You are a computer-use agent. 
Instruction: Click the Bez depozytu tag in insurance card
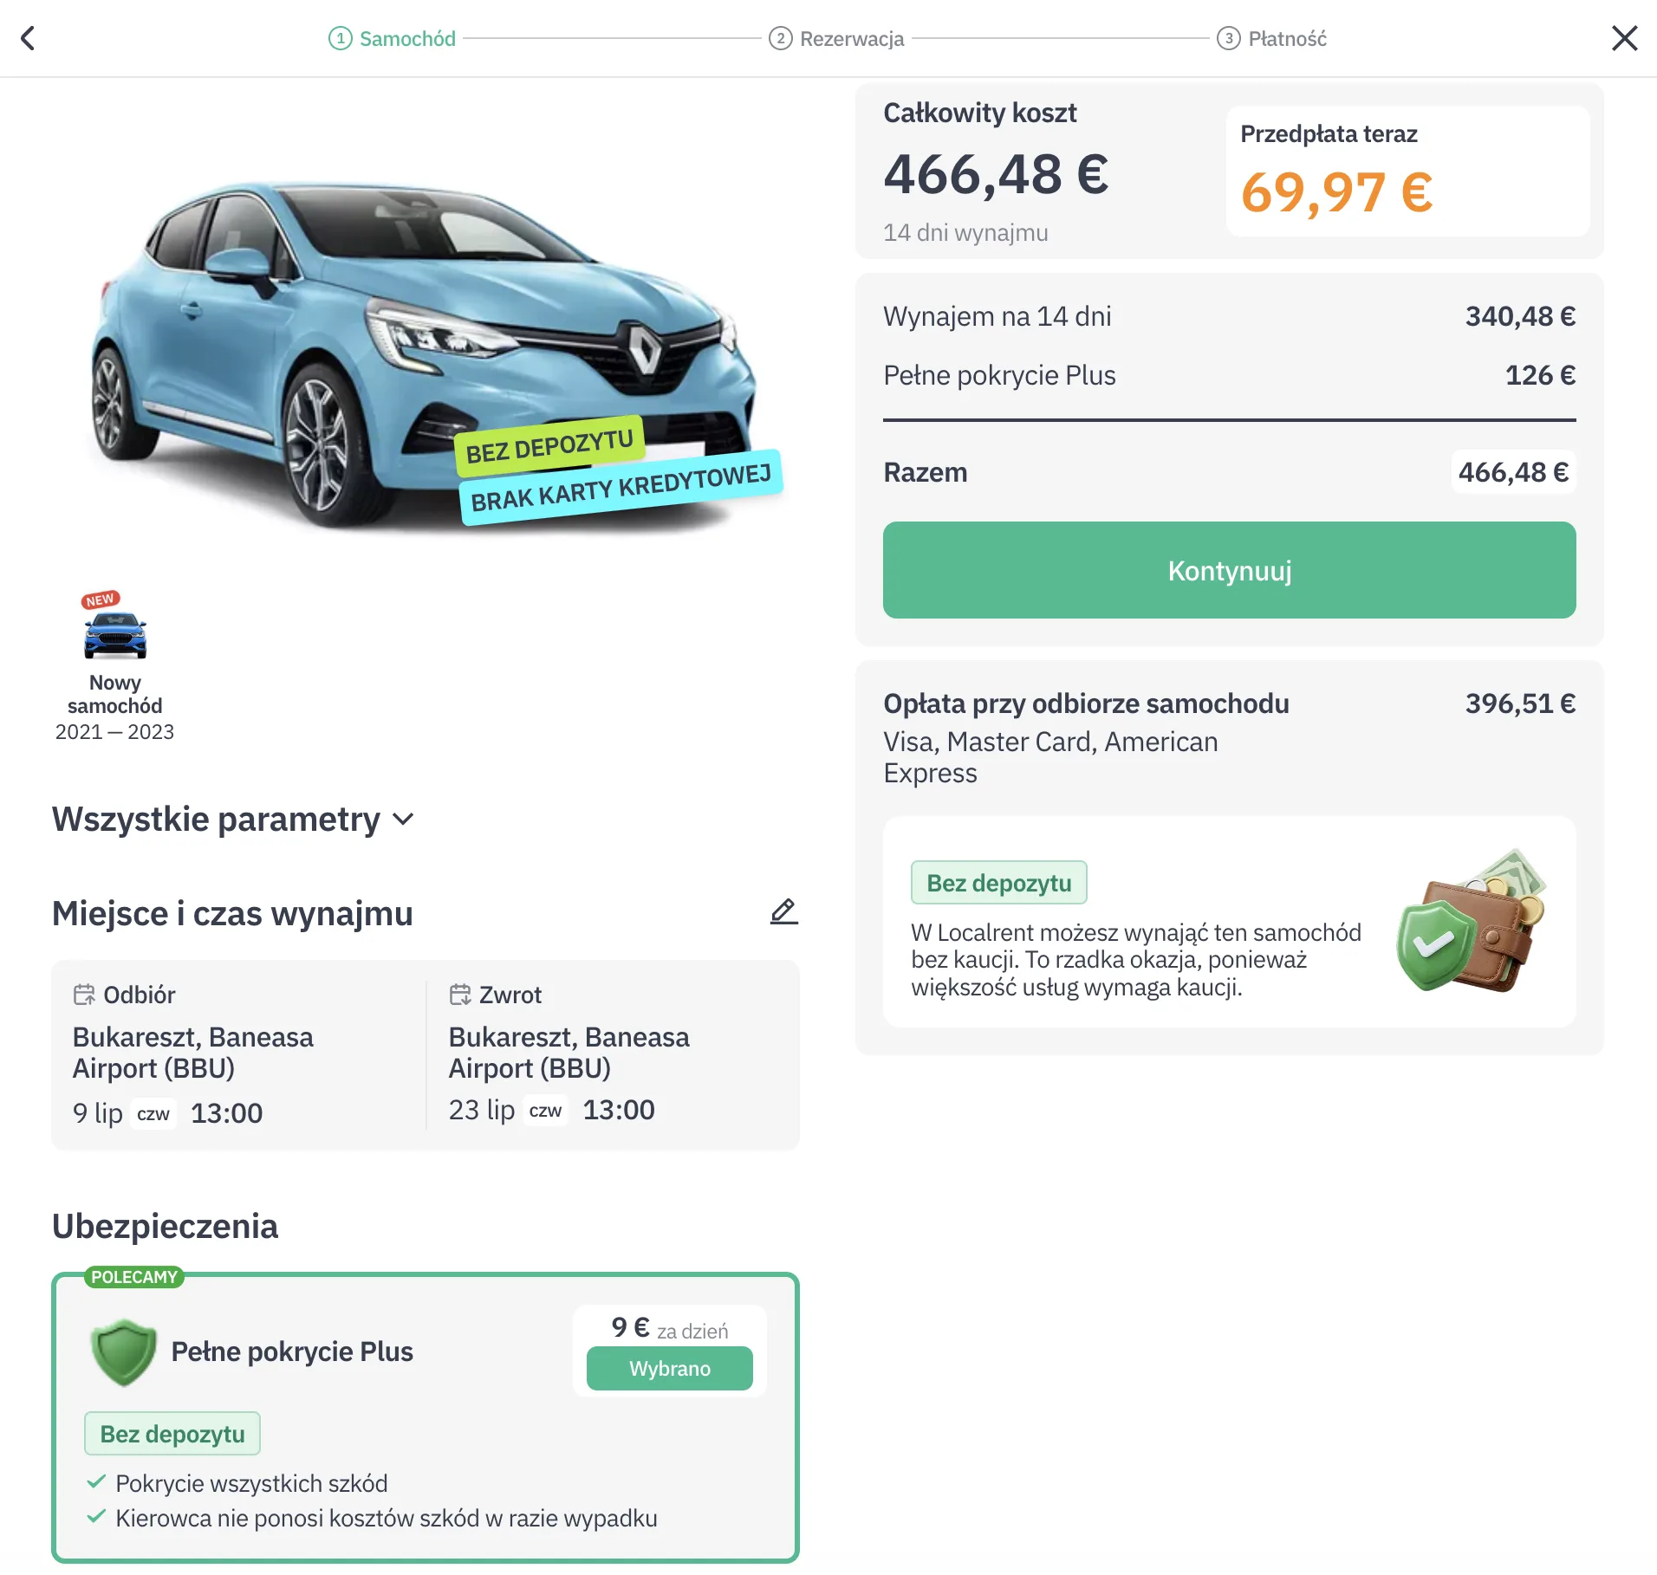[172, 1434]
